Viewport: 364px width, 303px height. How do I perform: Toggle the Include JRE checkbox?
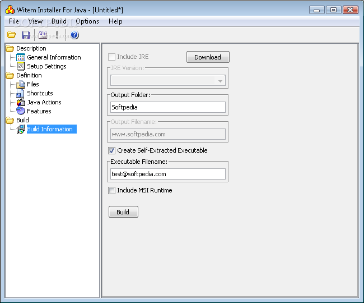[x=111, y=57]
